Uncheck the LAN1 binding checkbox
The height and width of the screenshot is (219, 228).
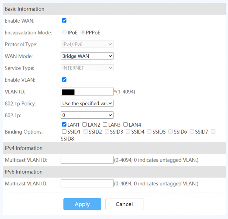[64, 125]
